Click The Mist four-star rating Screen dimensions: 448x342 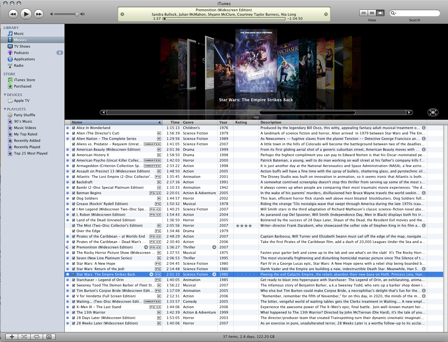[x=244, y=226]
